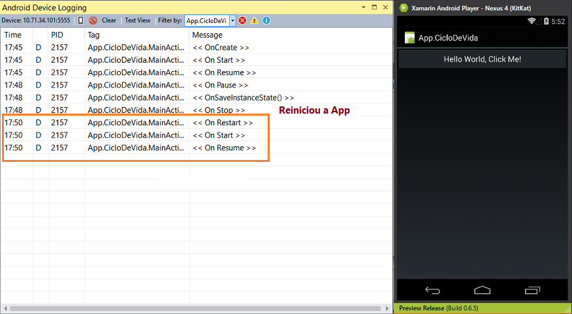Toggle the red error filter icon
572x314 pixels.
[243, 21]
